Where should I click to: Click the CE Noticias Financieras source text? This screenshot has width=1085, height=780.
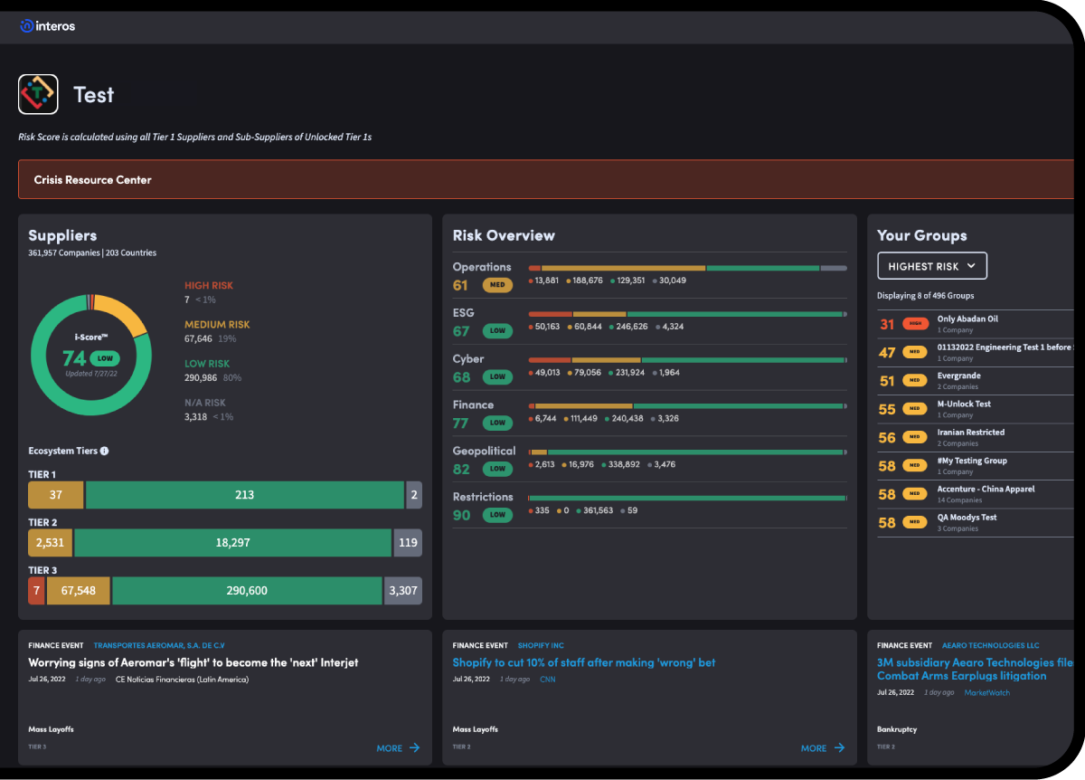(182, 680)
